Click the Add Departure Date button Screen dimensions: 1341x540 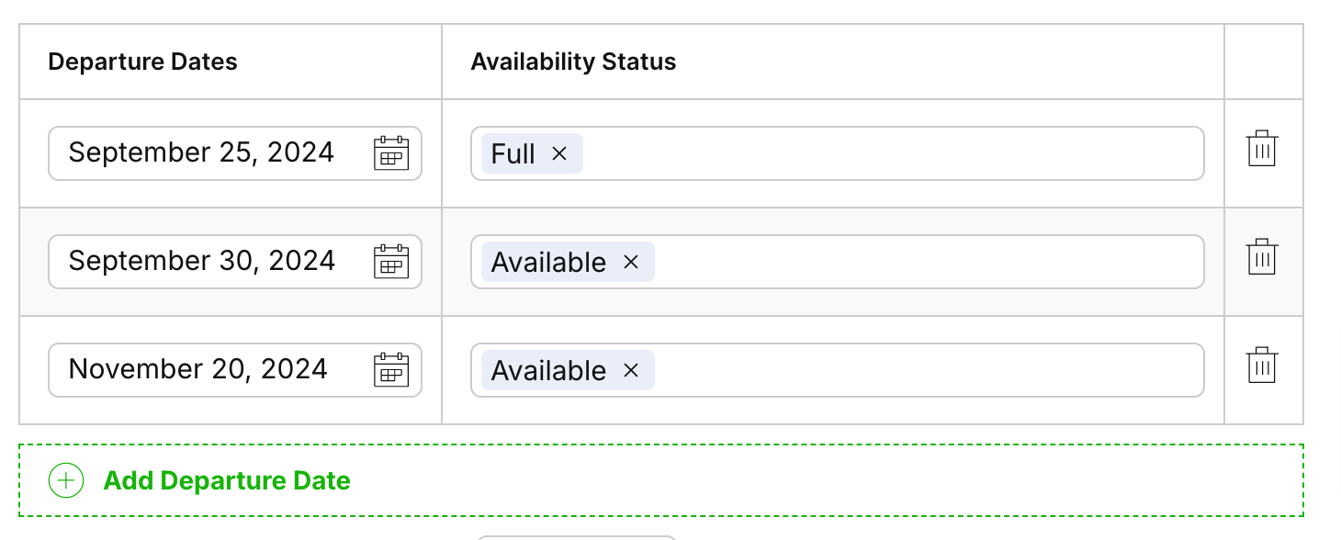(227, 480)
